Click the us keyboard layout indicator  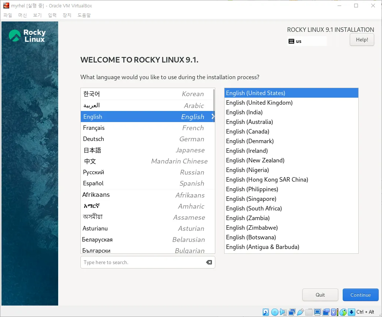307,41
